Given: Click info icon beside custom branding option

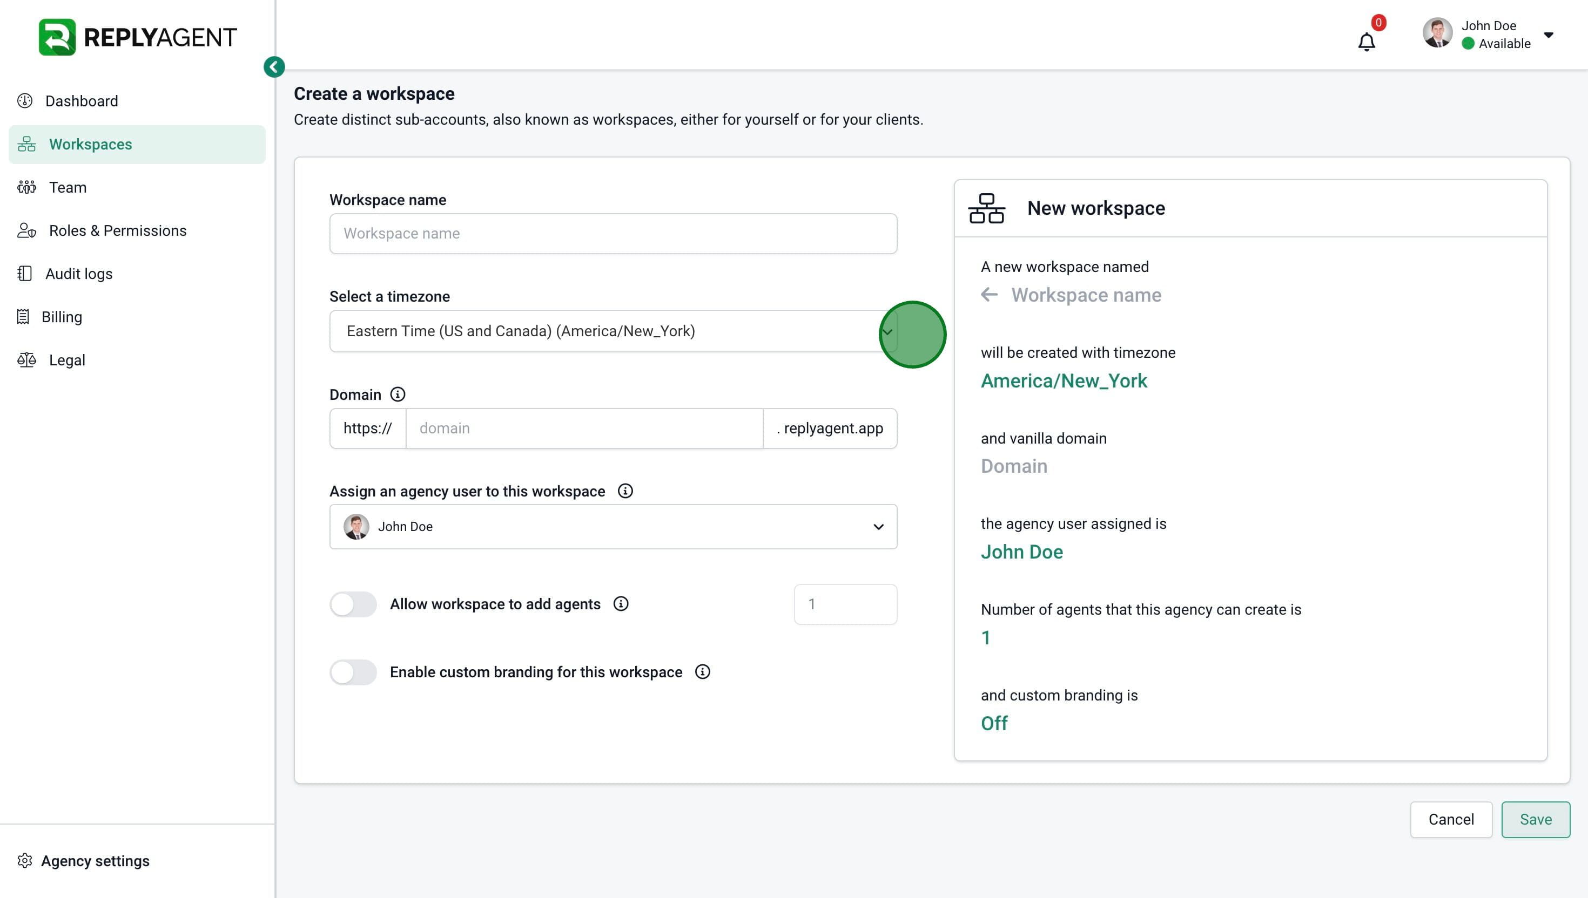Looking at the screenshot, I should point(702,672).
